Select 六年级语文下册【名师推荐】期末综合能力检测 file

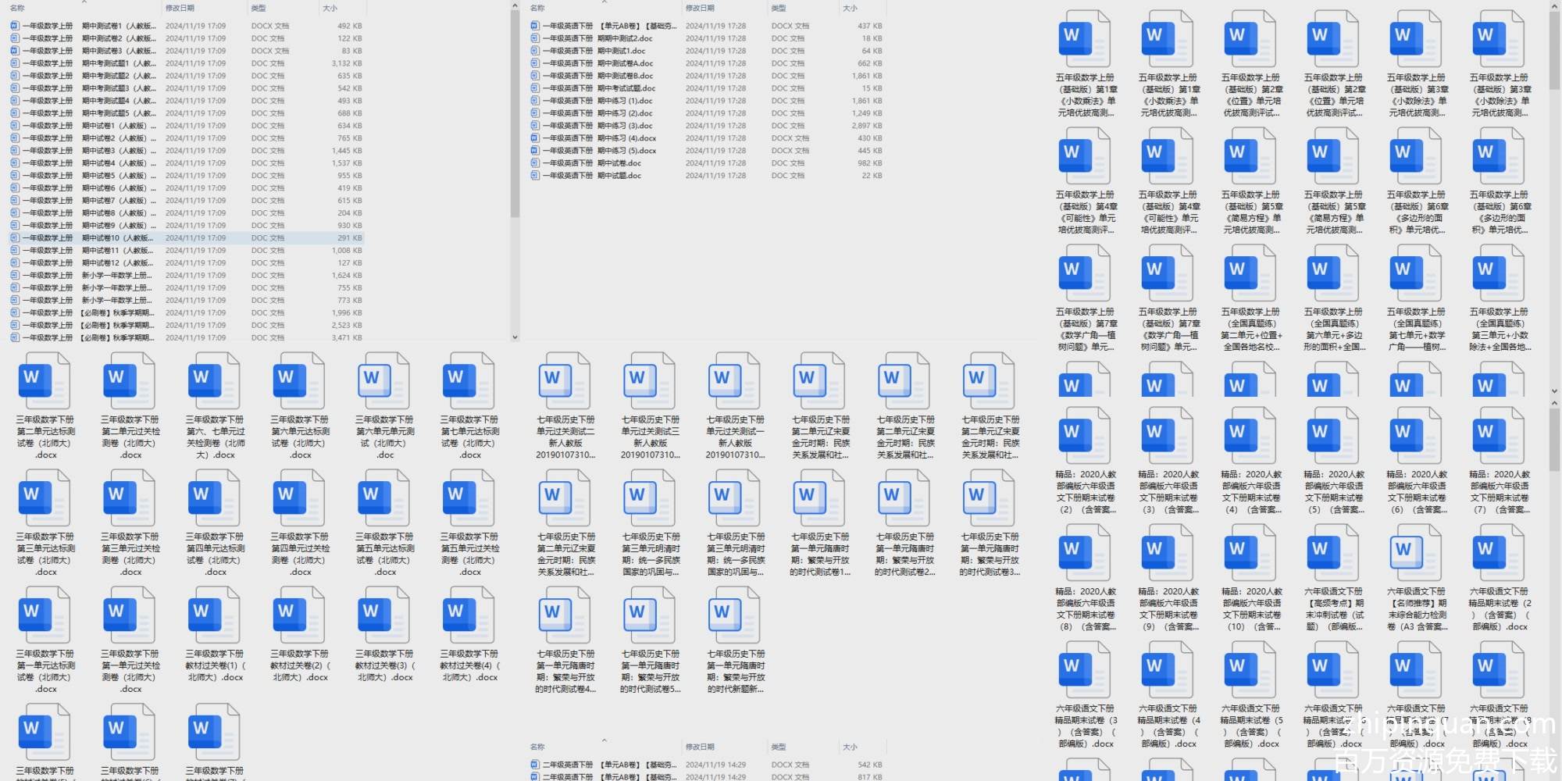[x=1416, y=552]
